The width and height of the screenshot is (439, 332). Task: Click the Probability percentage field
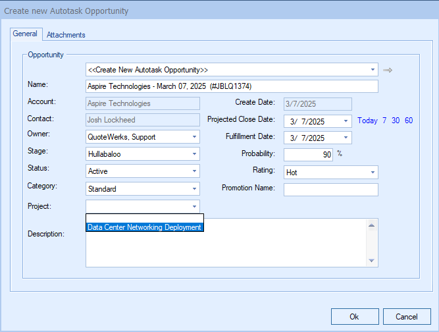[x=308, y=155]
